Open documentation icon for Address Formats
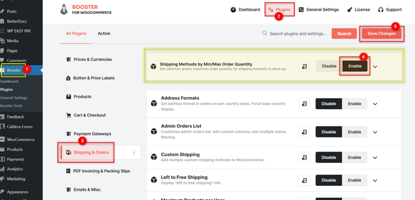This screenshot has width=415, height=200. coord(304,104)
